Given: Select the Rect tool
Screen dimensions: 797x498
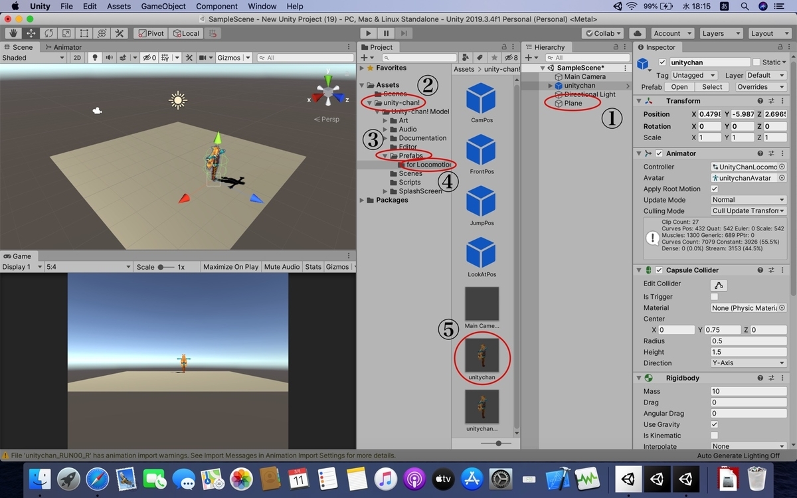Looking at the screenshot, I should coord(84,33).
